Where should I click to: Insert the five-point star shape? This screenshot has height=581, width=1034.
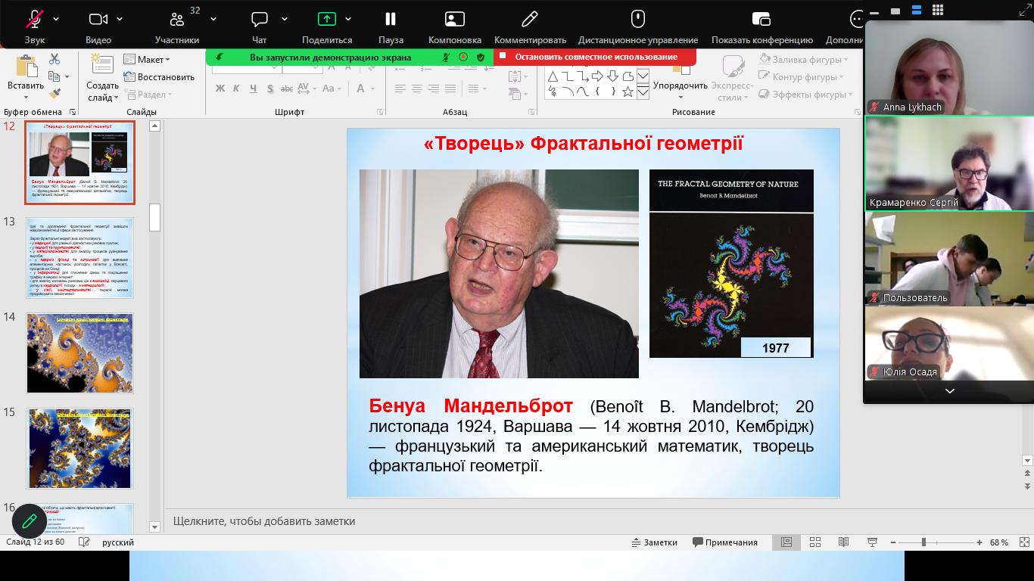point(628,92)
